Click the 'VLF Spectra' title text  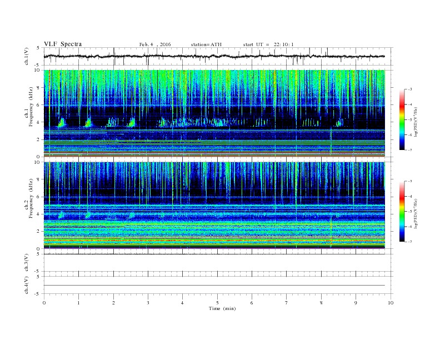[63, 44]
